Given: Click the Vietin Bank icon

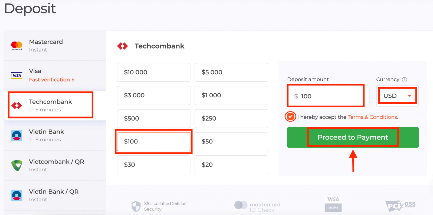Looking at the screenshot, I should click(17, 135).
